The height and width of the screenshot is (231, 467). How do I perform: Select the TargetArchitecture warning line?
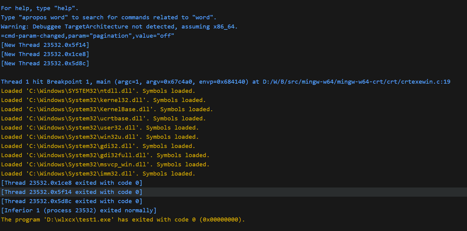pos(119,27)
